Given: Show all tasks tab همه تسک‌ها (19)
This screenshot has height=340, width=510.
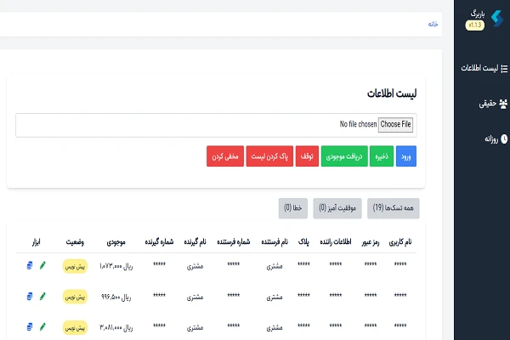Looking at the screenshot, I should click(394, 207).
